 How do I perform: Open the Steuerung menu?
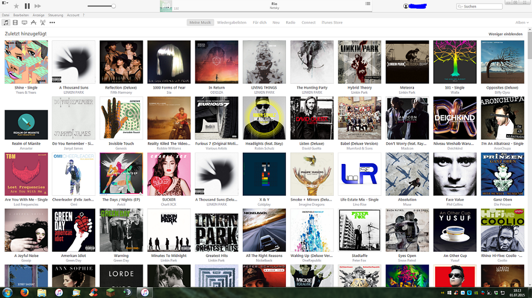(x=56, y=15)
